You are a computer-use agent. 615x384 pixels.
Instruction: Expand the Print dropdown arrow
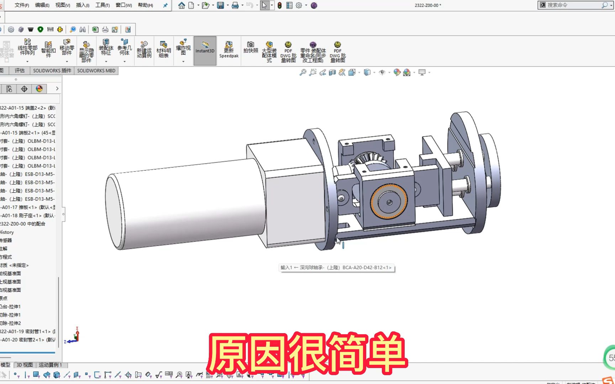(x=242, y=5)
